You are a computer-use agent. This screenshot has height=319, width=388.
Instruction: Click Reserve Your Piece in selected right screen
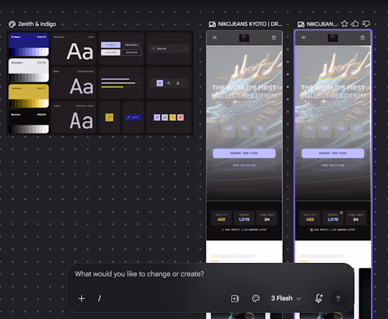click(x=333, y=153)
